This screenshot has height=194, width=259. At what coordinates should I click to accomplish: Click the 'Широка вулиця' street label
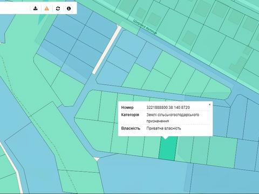coord(145,26)
